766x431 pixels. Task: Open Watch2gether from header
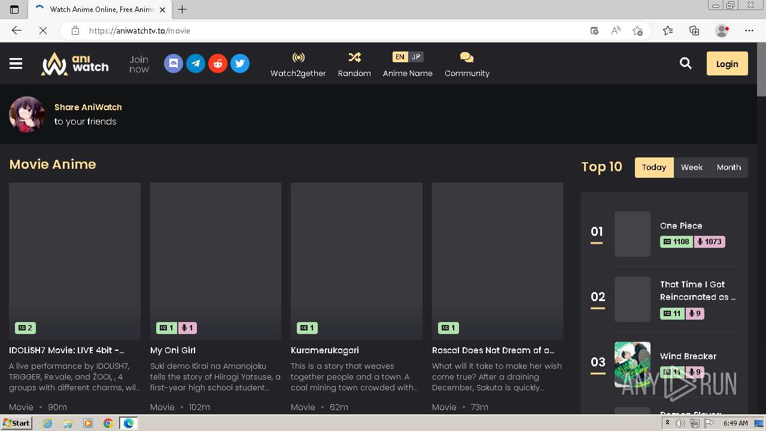tap(298, 65)
